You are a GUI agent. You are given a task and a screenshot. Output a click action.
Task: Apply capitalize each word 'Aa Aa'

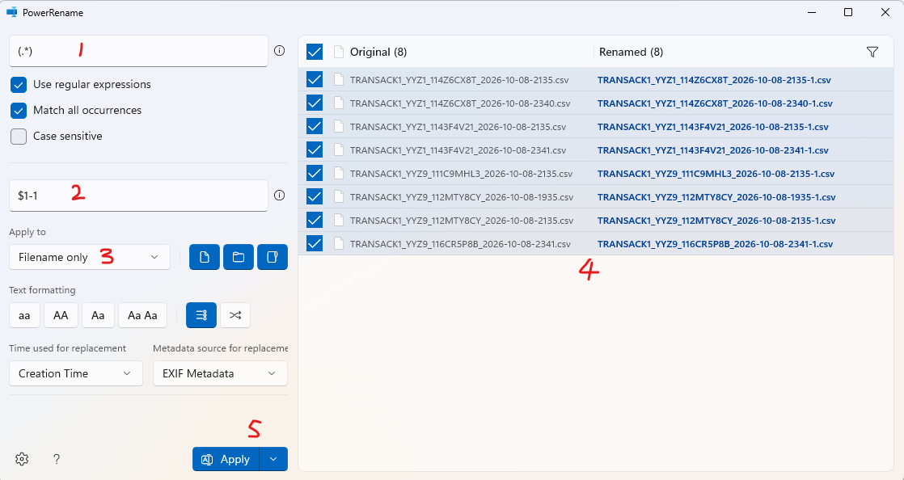pos(142,315)
